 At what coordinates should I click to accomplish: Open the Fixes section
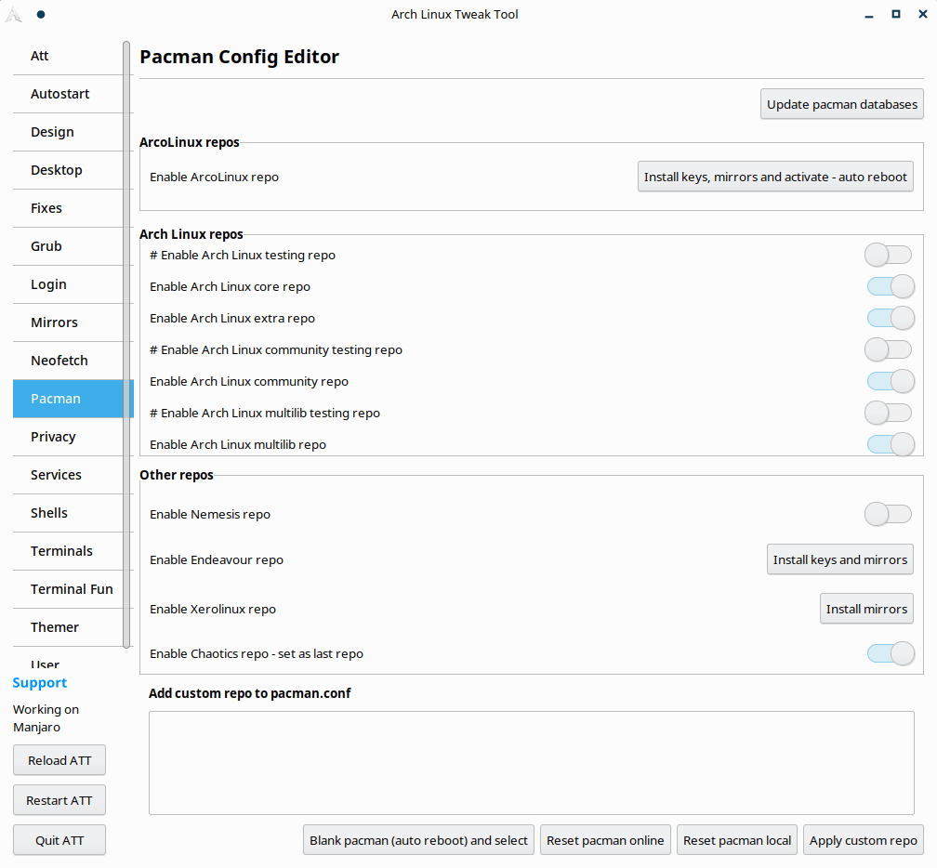(68, 208)
